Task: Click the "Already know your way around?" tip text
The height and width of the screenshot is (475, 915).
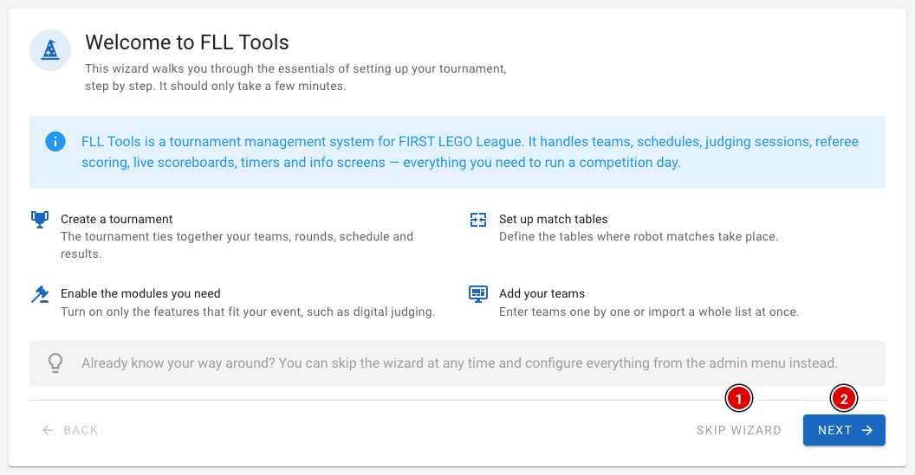Action: (459, 363)
